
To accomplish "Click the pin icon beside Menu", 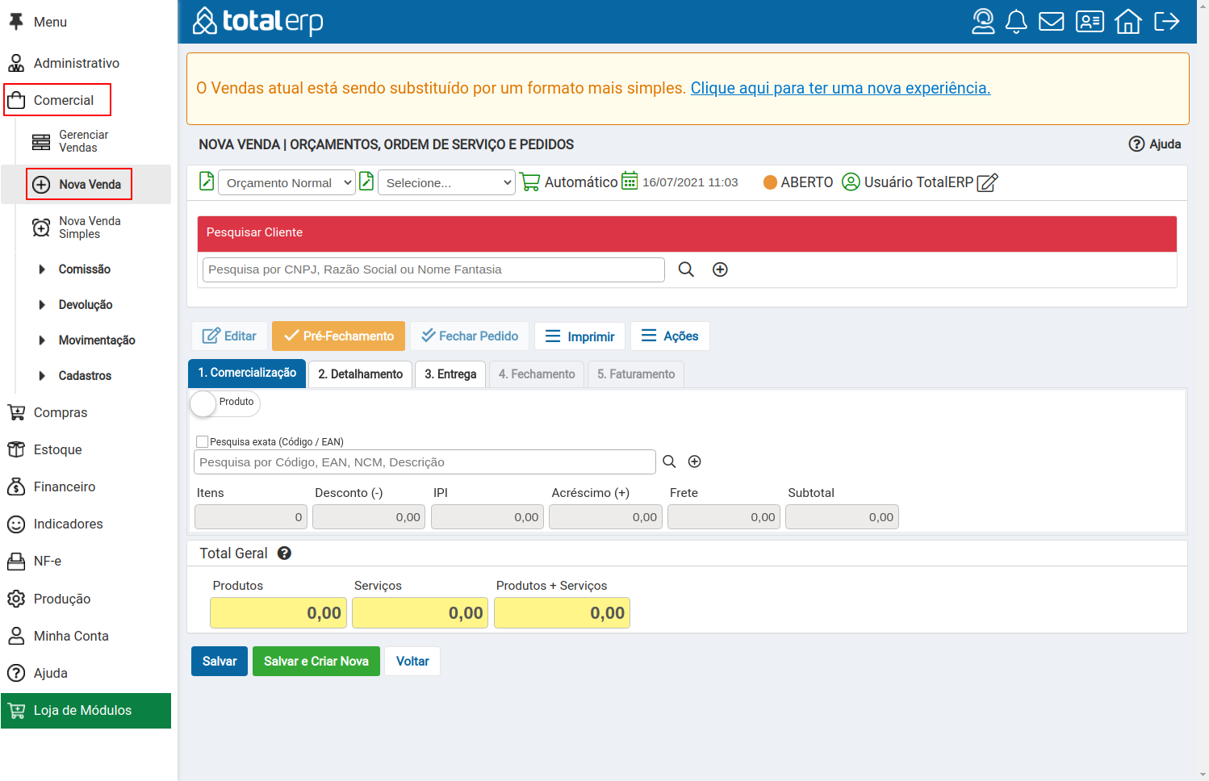I will pyautogui.click(x=16, y=22).
